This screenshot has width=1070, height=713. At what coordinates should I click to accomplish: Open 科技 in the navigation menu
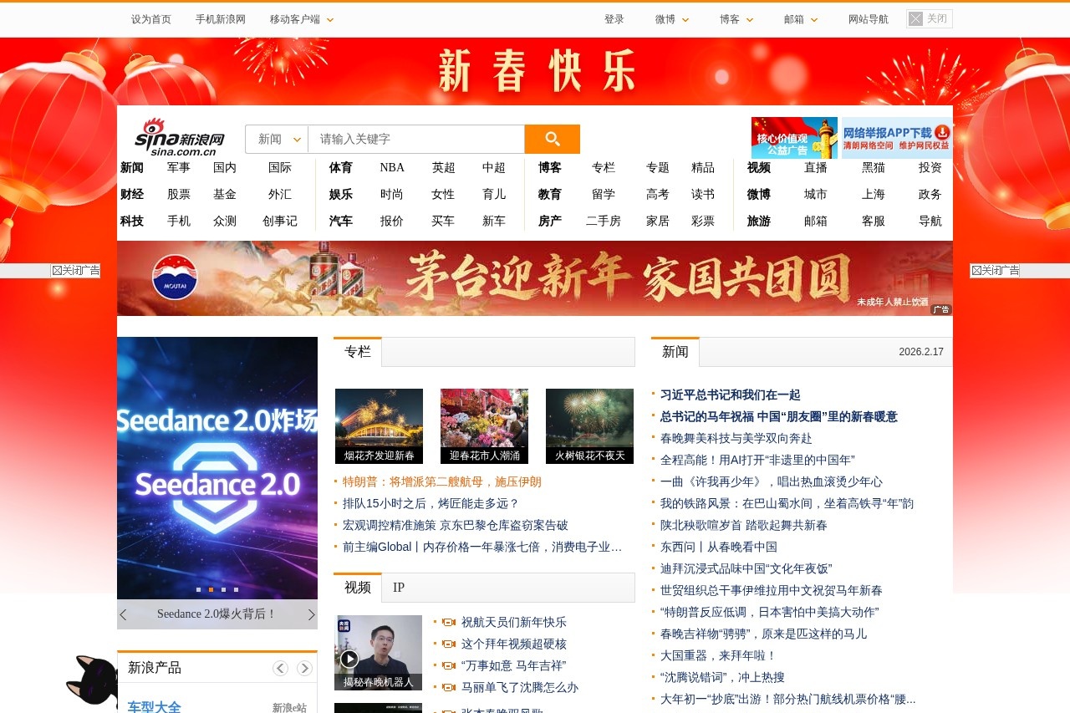point(132,221)
